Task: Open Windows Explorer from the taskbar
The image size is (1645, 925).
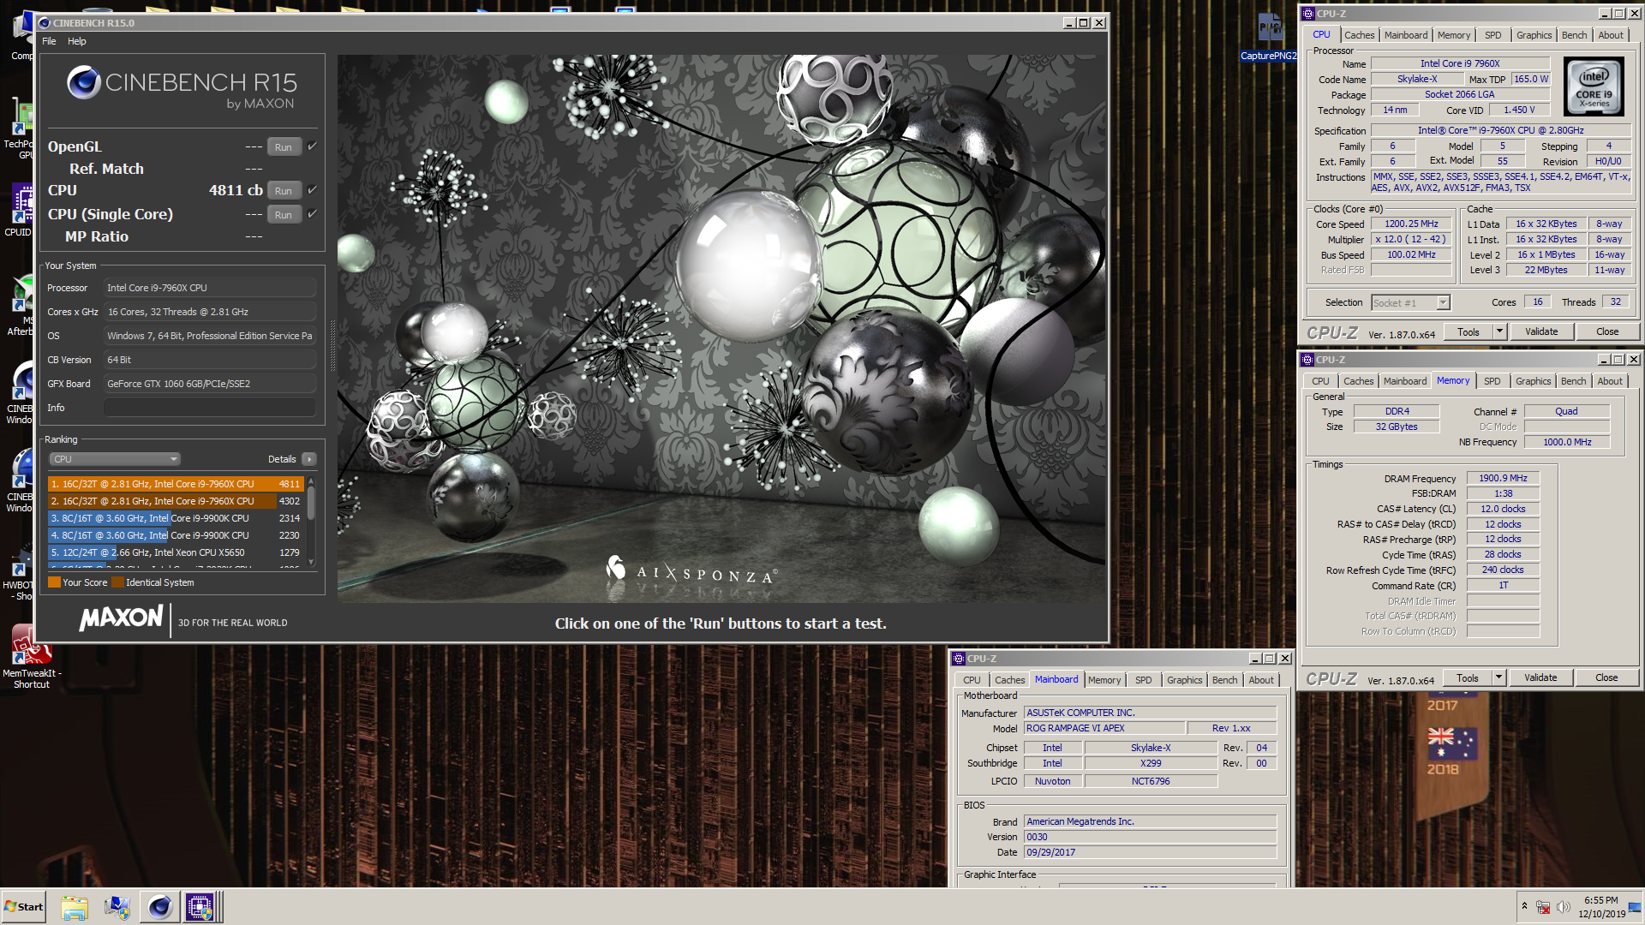Action: (75, 907)
